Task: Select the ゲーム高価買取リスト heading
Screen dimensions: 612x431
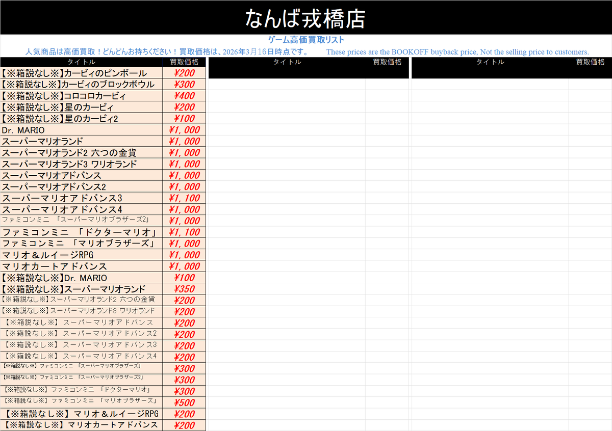Action: coord(306,40)
